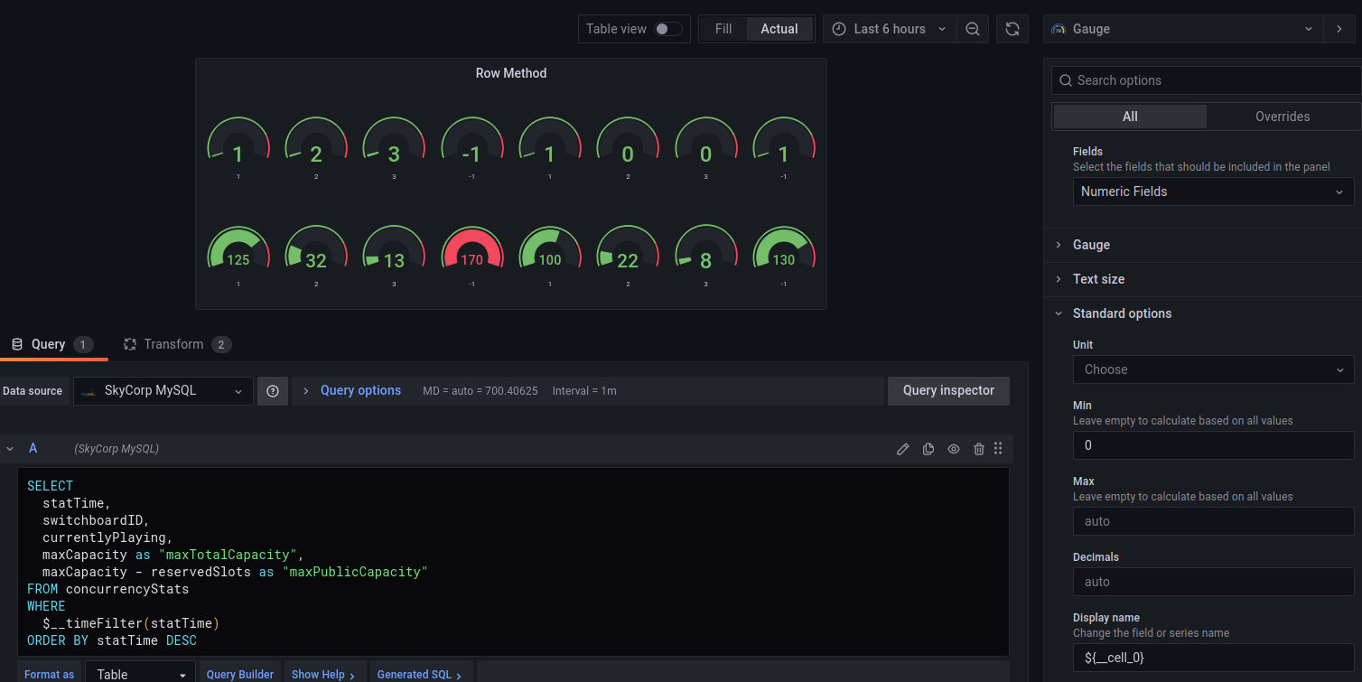Collapse query A row chevron
This screenshot has height=682, width=1362.
[x=10, y=449]
